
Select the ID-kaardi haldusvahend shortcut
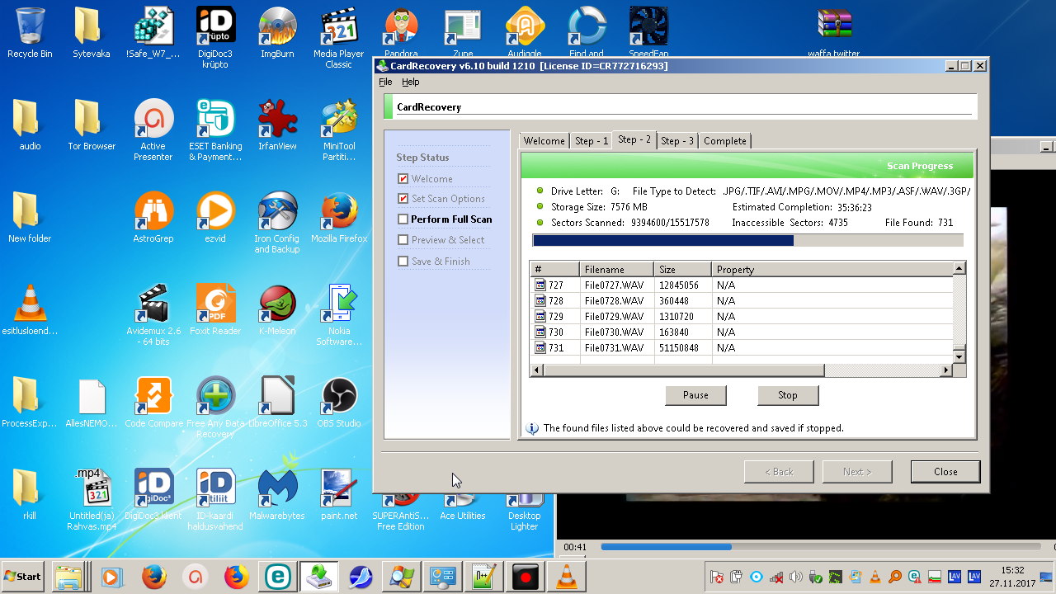pos(215,500)
